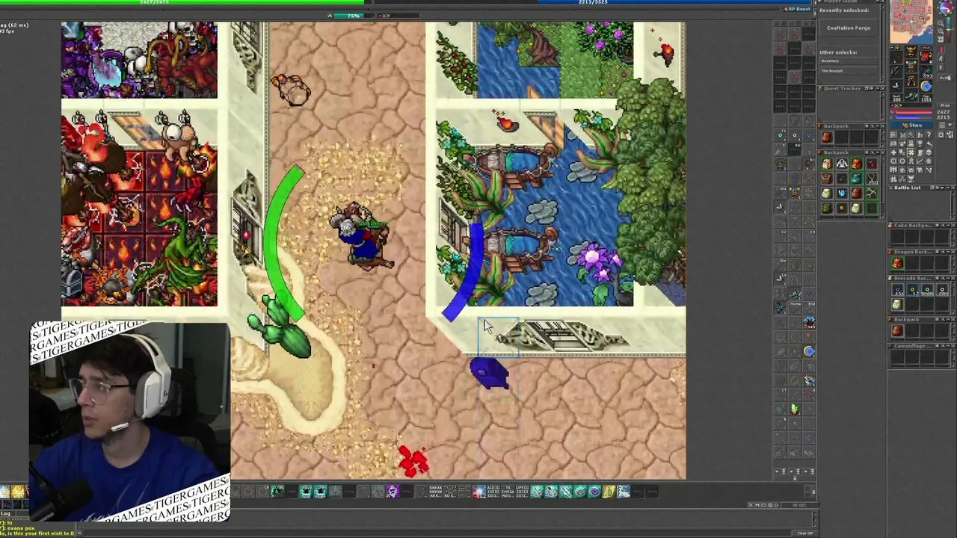Use the yellow rune hotkey
The height and width of the screenshot is (538, 957).
coord(609,491)
